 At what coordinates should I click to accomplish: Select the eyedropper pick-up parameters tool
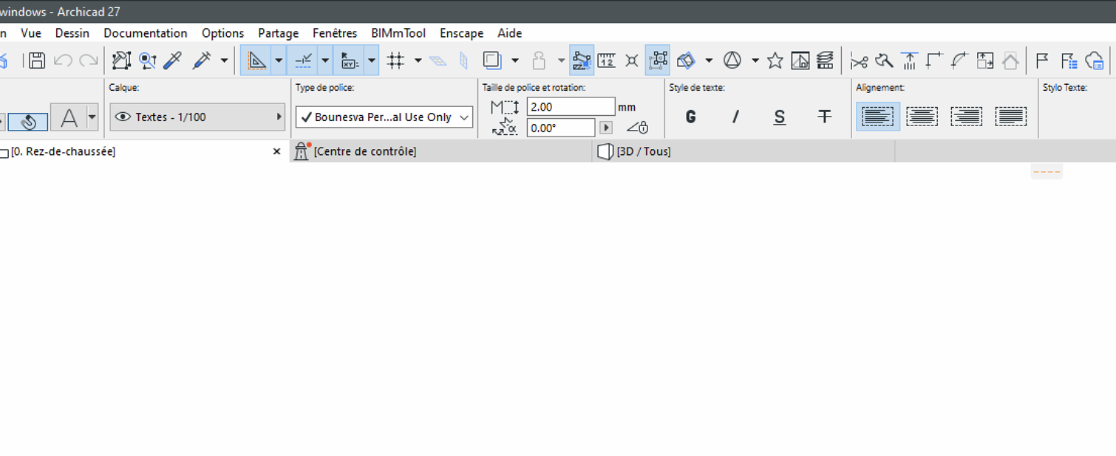[172, 61]
